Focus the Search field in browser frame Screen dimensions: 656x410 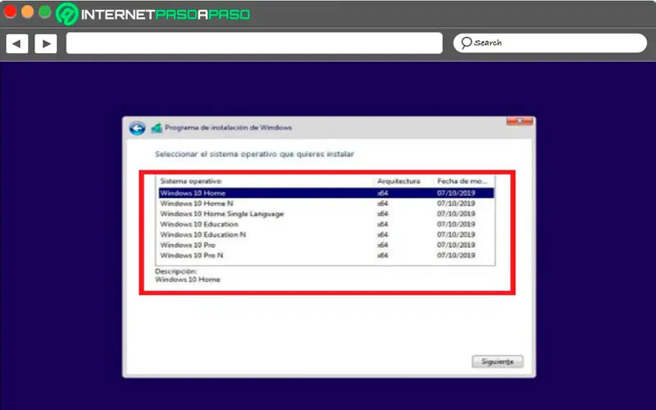coord(550,43)
